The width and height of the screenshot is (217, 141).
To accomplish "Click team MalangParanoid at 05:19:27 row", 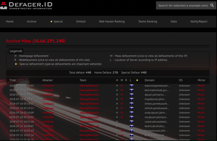I will pos(89,95).
